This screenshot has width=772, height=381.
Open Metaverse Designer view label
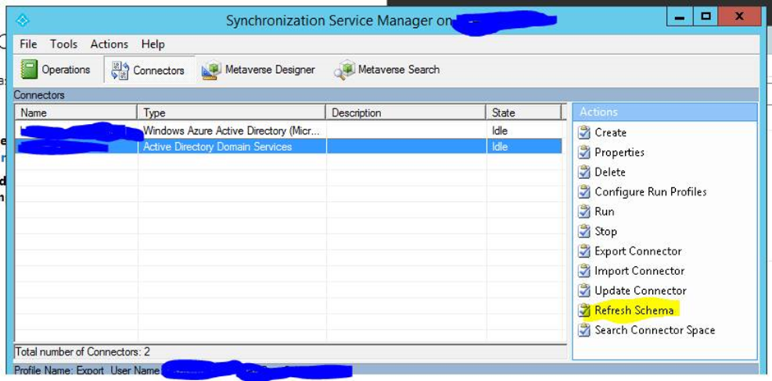tap(270, 70)
